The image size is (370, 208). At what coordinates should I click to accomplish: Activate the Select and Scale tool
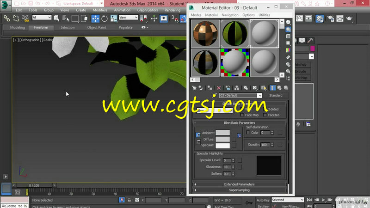113,18
